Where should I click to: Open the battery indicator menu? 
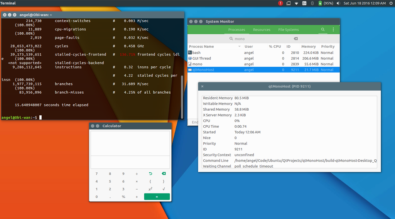320,3
